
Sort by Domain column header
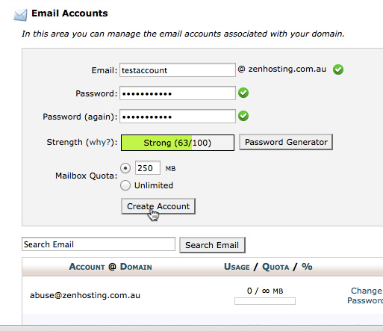136,267
